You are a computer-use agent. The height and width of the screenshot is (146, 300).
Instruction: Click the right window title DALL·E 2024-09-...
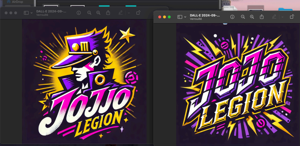pos(205,15)
